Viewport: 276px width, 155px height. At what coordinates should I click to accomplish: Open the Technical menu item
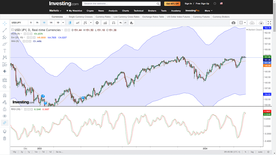pyautogui.click(x=139, y=11)
